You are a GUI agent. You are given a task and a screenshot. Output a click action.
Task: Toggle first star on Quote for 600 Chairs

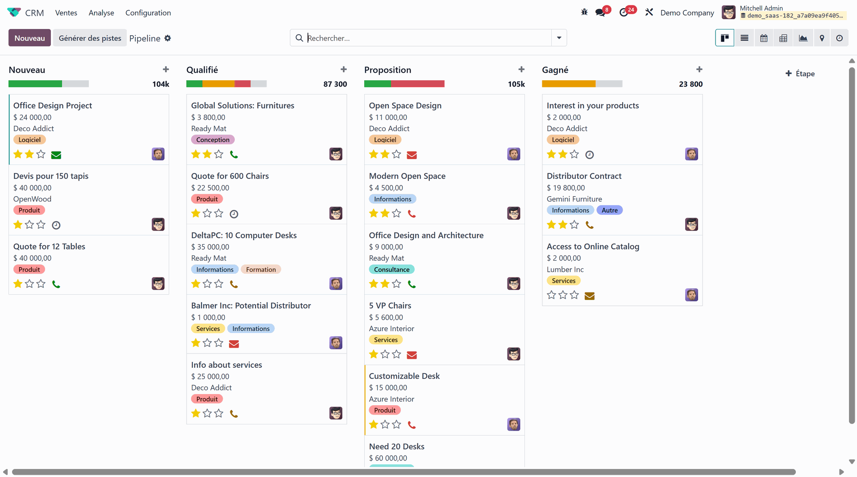(196, 214)
